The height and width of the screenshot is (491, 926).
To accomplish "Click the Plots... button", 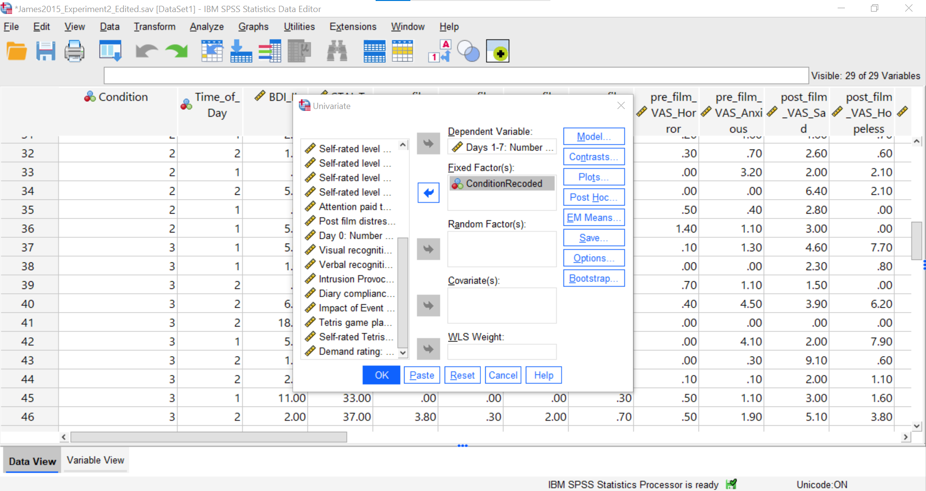I will coord(594,177).
